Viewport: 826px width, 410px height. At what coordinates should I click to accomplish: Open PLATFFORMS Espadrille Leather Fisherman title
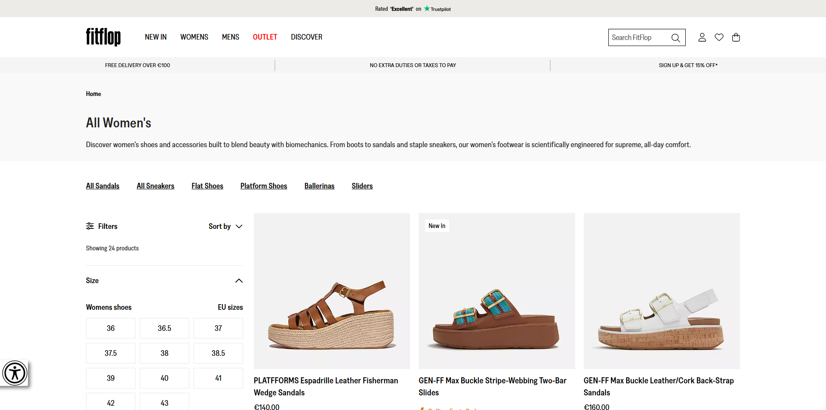pos(326,386)
